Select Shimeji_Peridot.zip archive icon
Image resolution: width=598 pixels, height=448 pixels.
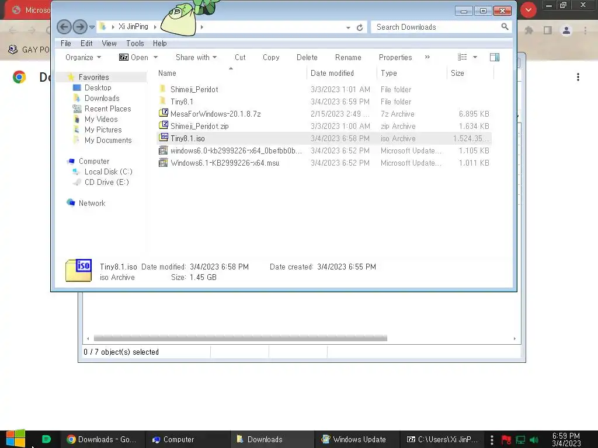click(164, 125)
